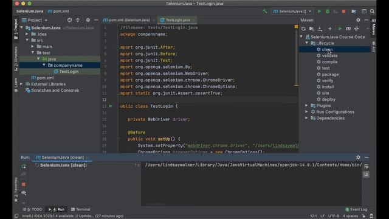Click the IntelliJ IDEA update notification text
The width and height of the screenshot is (389, 219).
pos(73,216)
